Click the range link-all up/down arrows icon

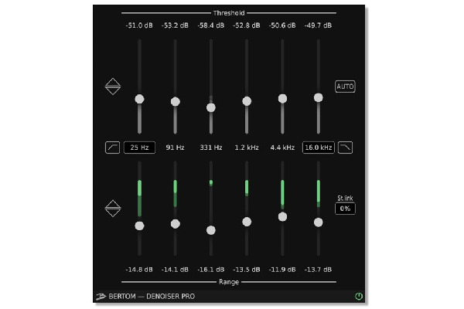(113, 209)
